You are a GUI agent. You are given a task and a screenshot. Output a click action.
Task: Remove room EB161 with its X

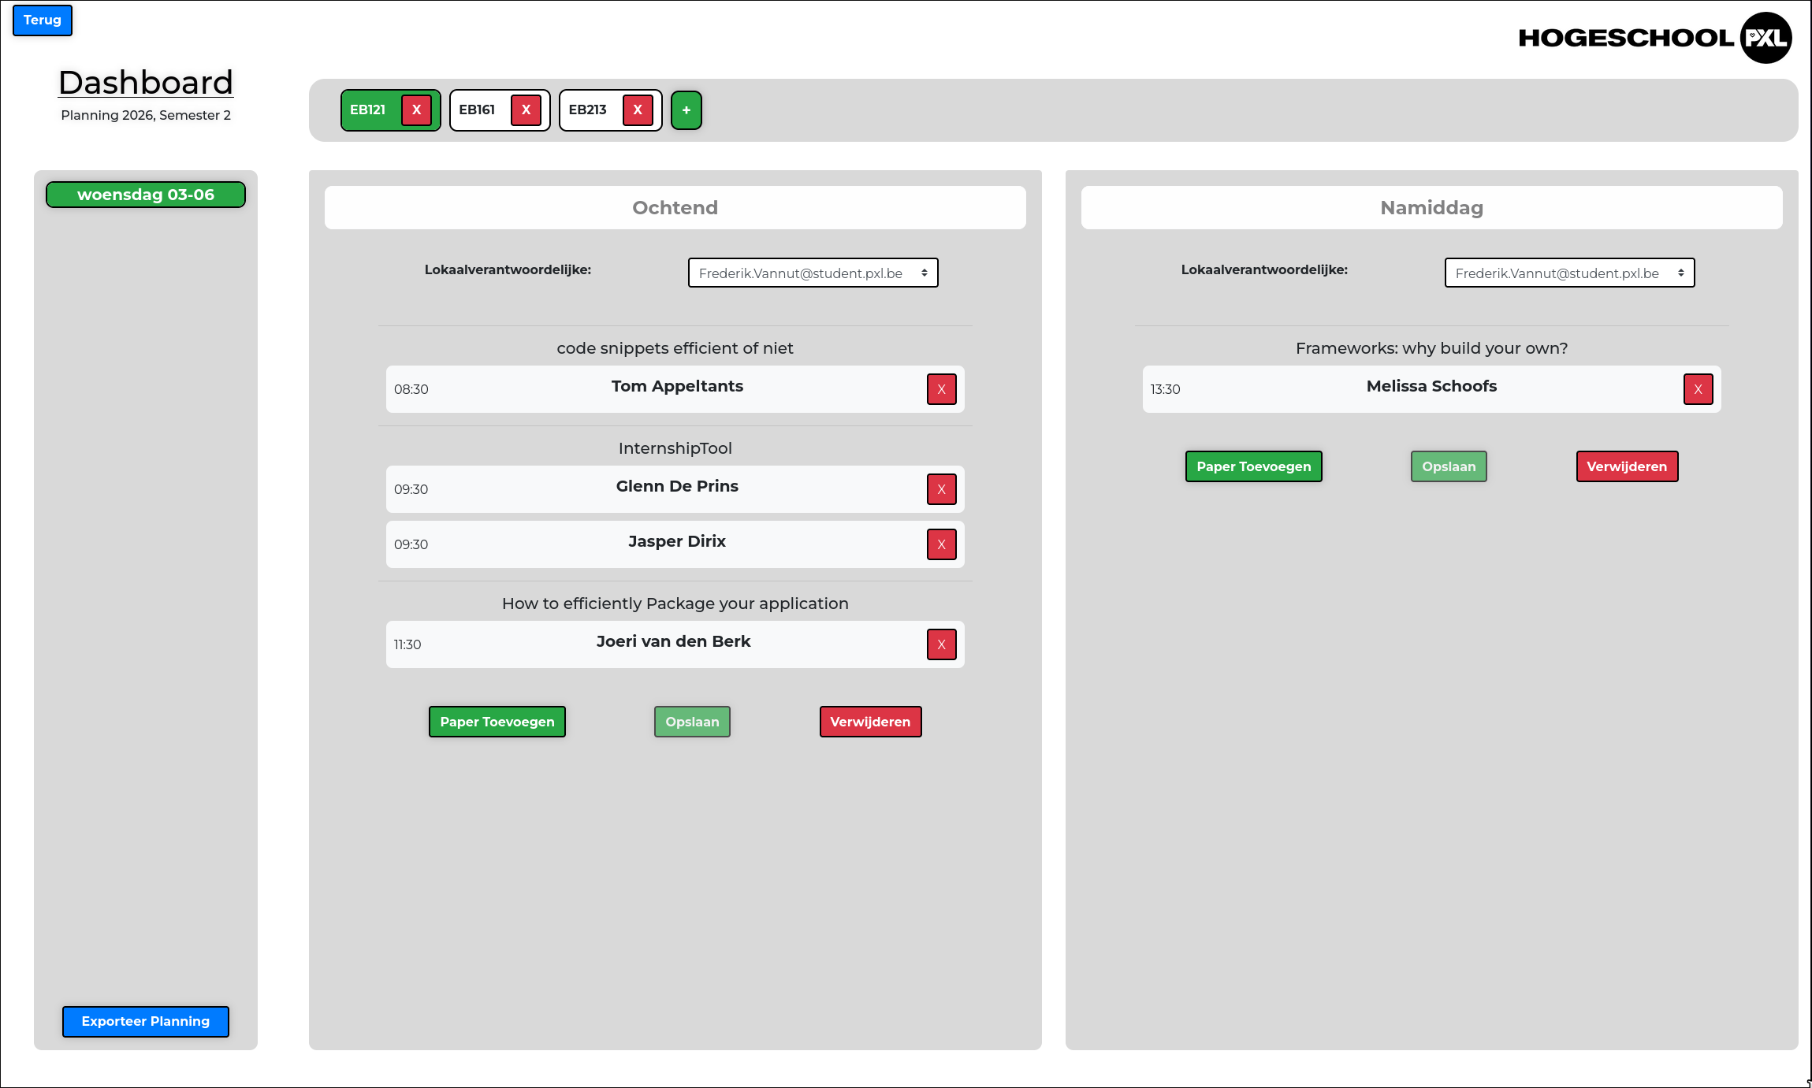pos(526,110)
